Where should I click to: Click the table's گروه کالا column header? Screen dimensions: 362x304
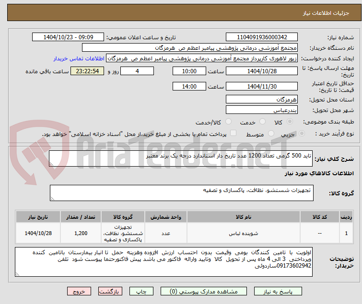point(123,217)
